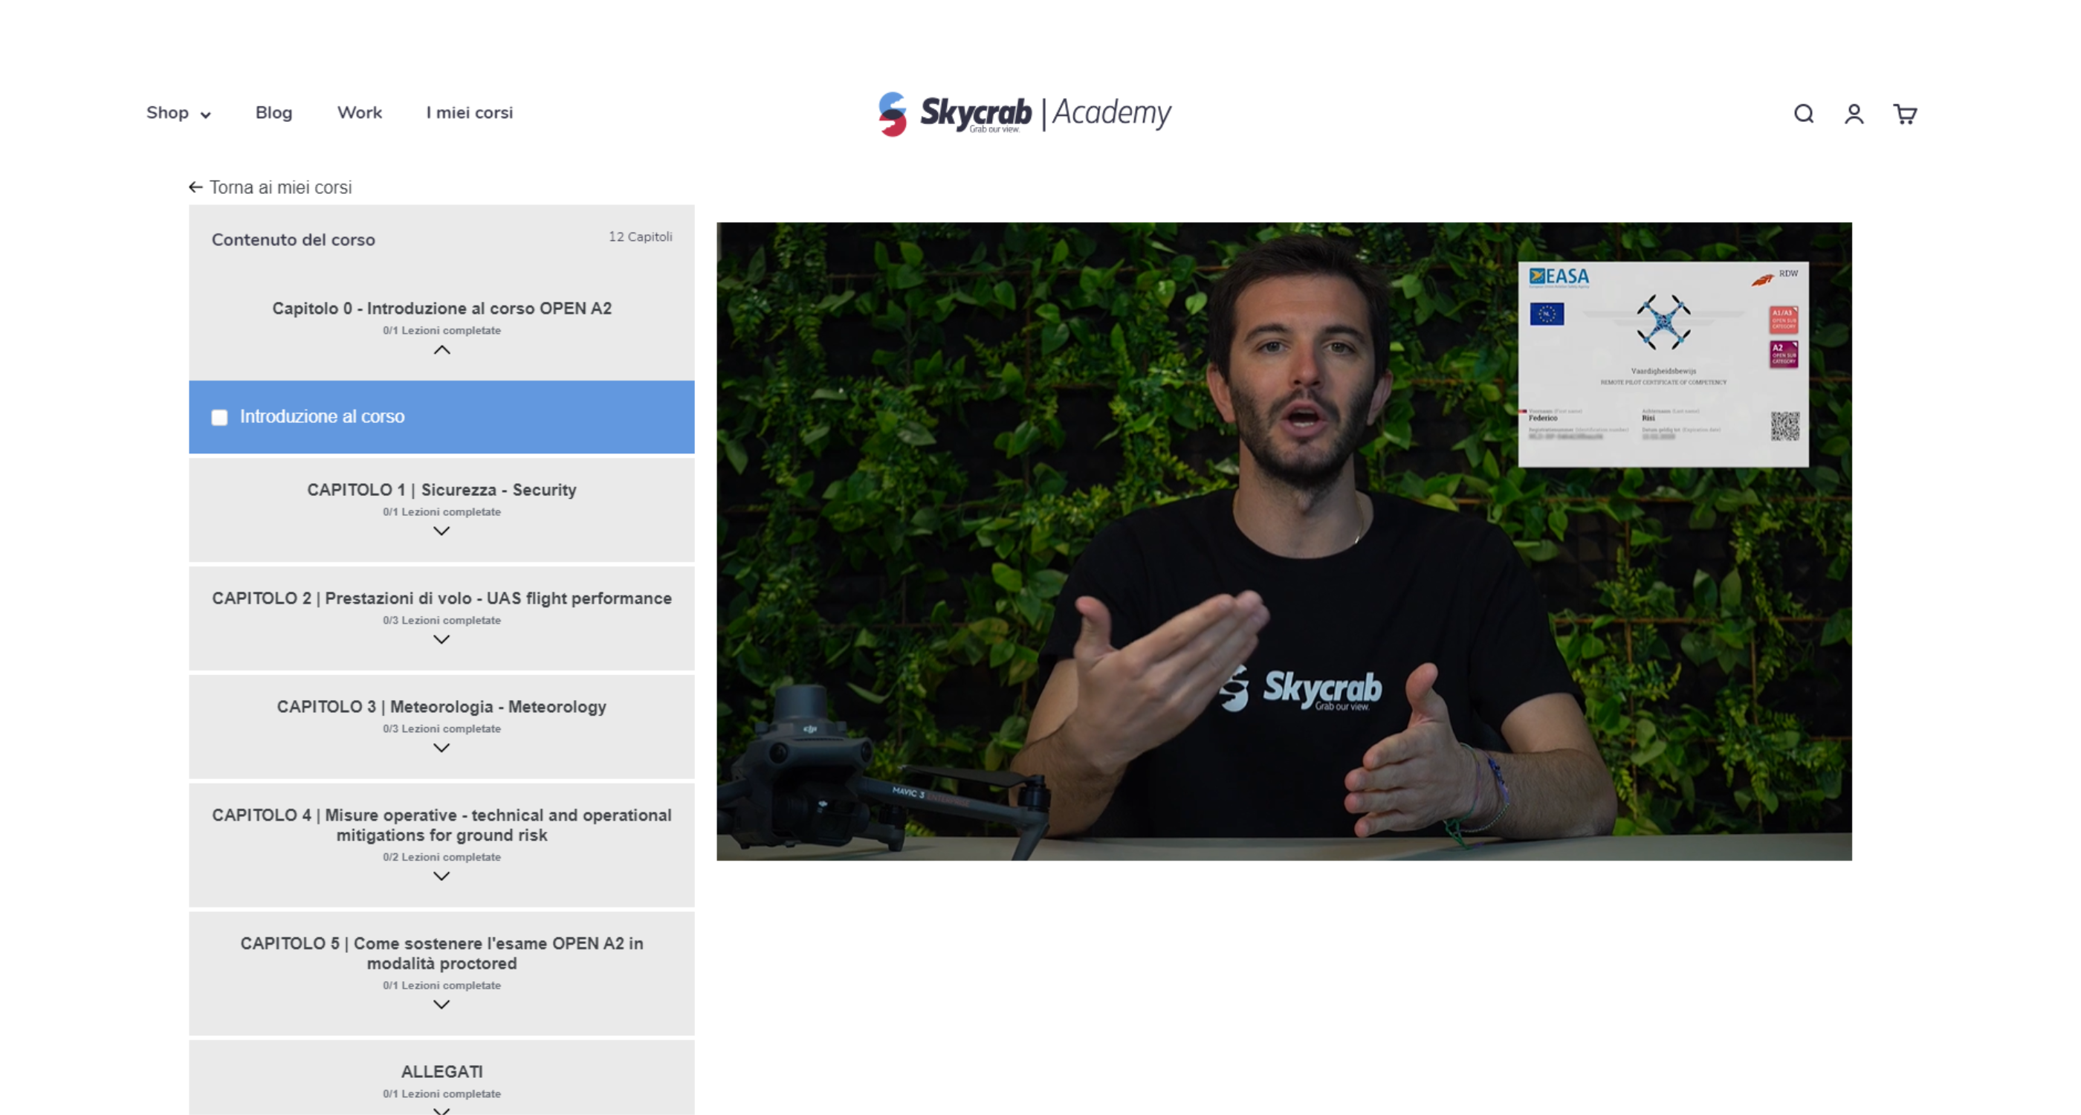This screenshot has height=1115, width=2081.
Task: Open I miei corsi in navigation
Action: 470,113
